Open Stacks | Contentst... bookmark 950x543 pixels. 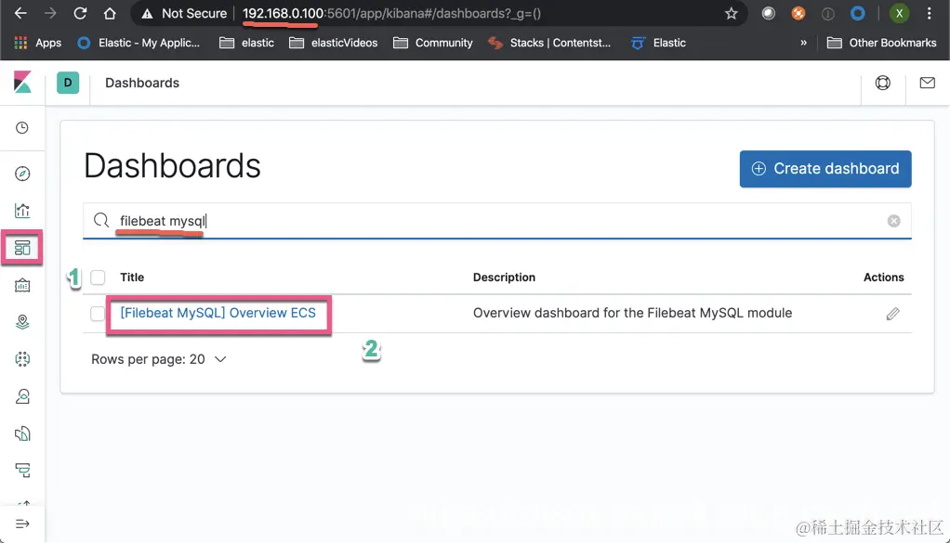(549, 43)
